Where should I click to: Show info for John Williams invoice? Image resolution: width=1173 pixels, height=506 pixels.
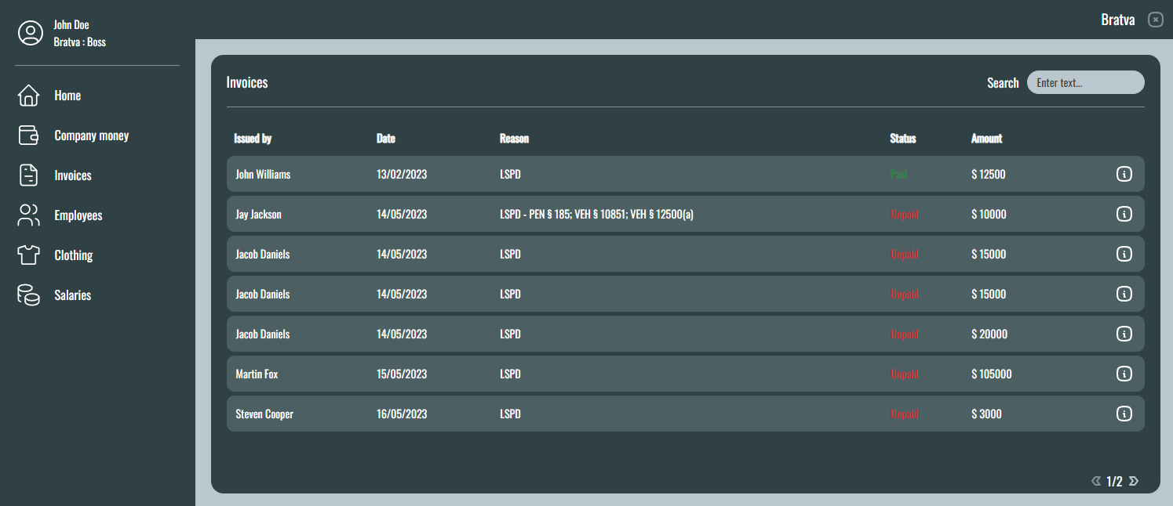pyautogui.click(x=1124, y=174)
